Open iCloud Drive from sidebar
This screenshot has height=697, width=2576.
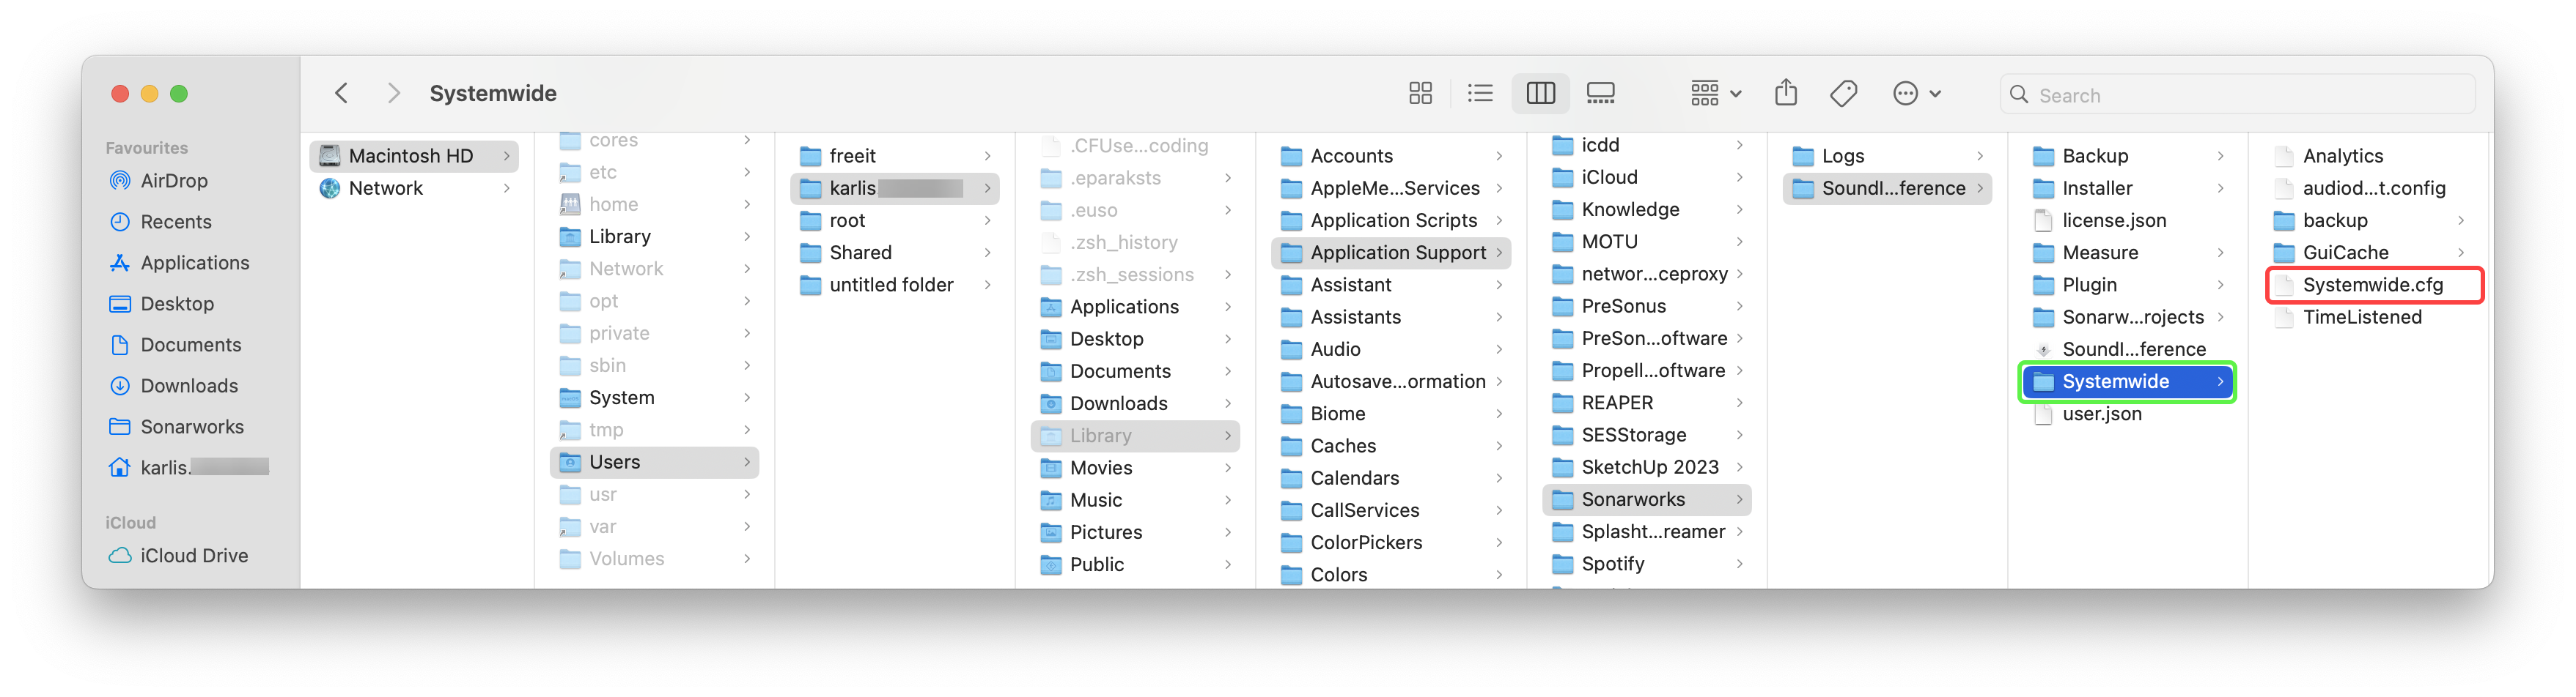[194, 555]
